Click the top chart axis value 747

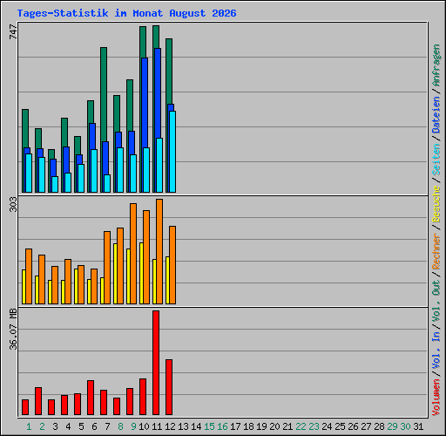point(13,31)
